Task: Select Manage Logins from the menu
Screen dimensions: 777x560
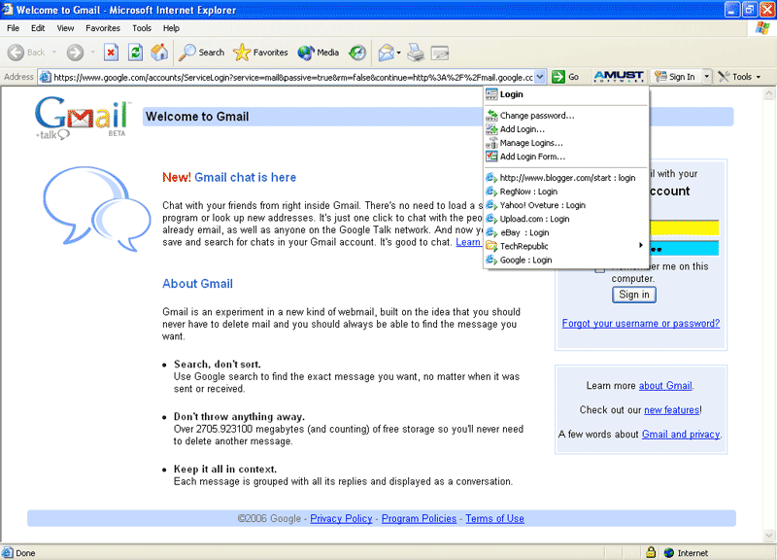Action: (530, 143)
